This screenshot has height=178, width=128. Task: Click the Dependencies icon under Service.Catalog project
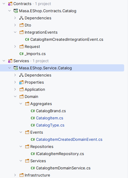21,75
